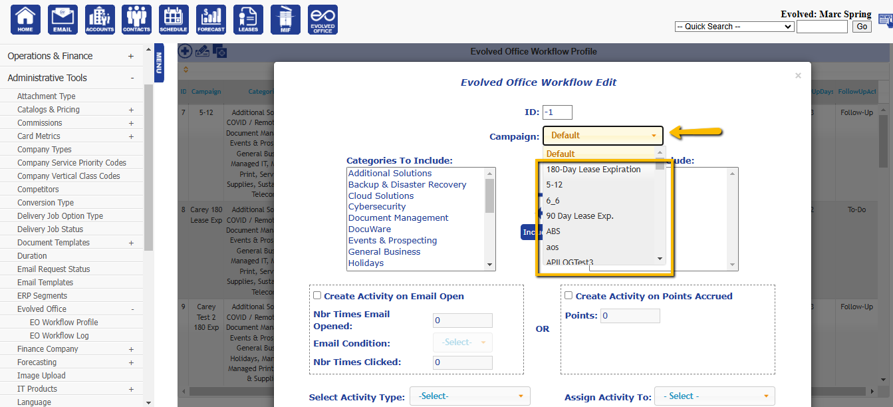Open the MIF module icon

[285, 19]
